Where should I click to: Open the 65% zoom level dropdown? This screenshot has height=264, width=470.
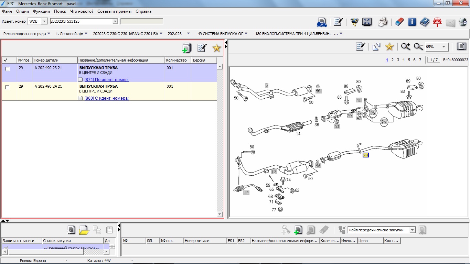click(444, 47)
